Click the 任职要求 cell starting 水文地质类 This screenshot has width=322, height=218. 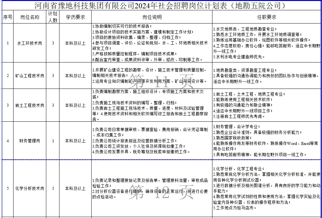(x=267, y=43)
